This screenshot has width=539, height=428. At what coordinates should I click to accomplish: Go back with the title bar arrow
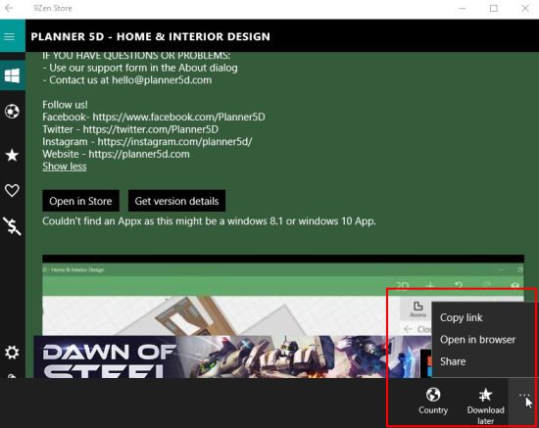point(9,8)
